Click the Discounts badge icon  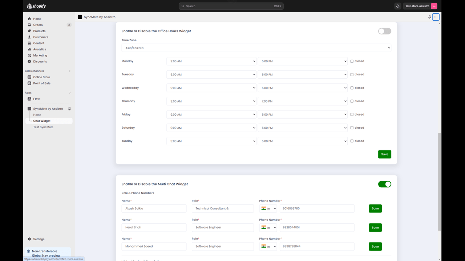[x=29, y=62]
